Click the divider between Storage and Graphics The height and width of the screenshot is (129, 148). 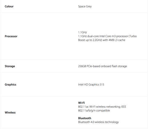(x=74, y=72)
